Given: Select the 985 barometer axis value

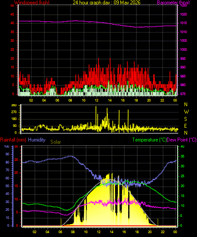Looking at the screenshot, I should coord(183,76).
